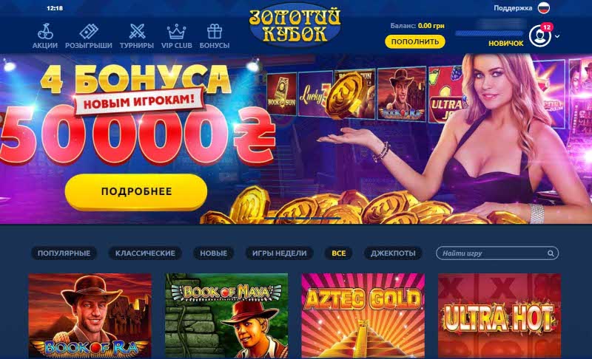Screen dimensions: 592x359
Task: Open the Розыгрыши tickets icon
Action: click(89, 31)
